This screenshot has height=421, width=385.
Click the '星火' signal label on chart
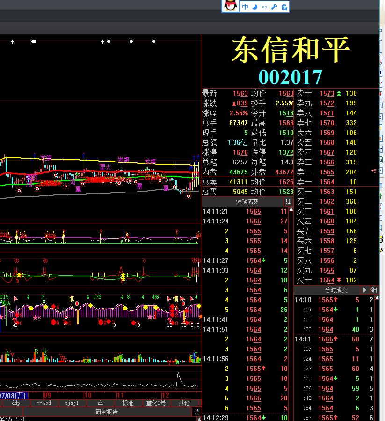coord(105,167)
